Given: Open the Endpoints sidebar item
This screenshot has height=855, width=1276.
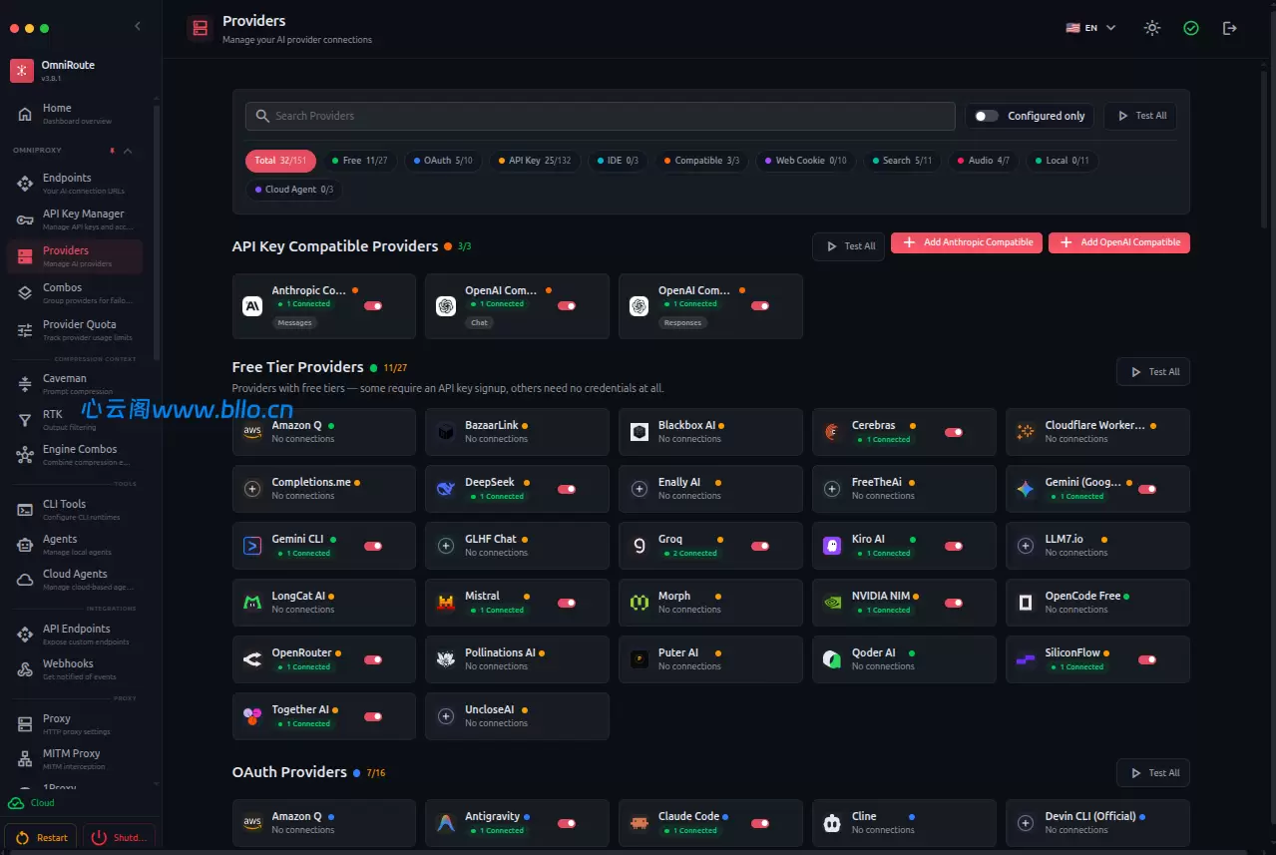Looking at the screenshot, I should [x=75, y=184].
